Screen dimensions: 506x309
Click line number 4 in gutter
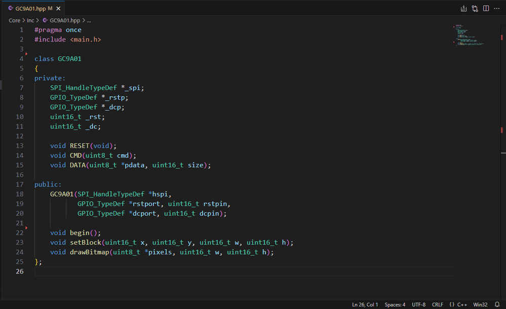pyautogui.click(x=21, y=59)
